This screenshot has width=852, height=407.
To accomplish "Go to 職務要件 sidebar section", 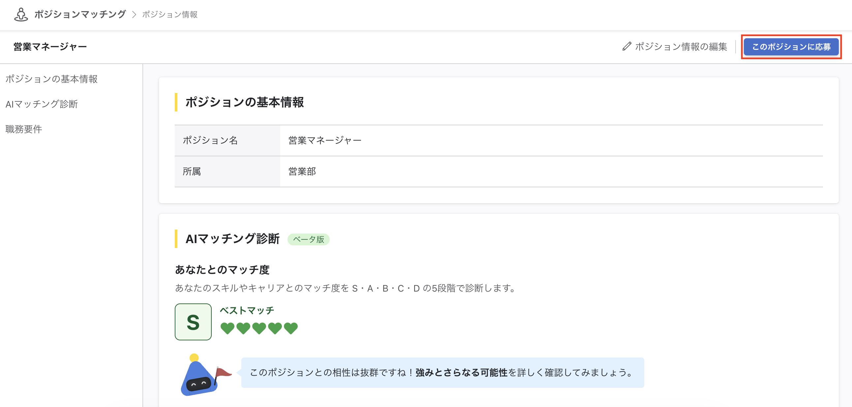I will (x=24, y=129).
